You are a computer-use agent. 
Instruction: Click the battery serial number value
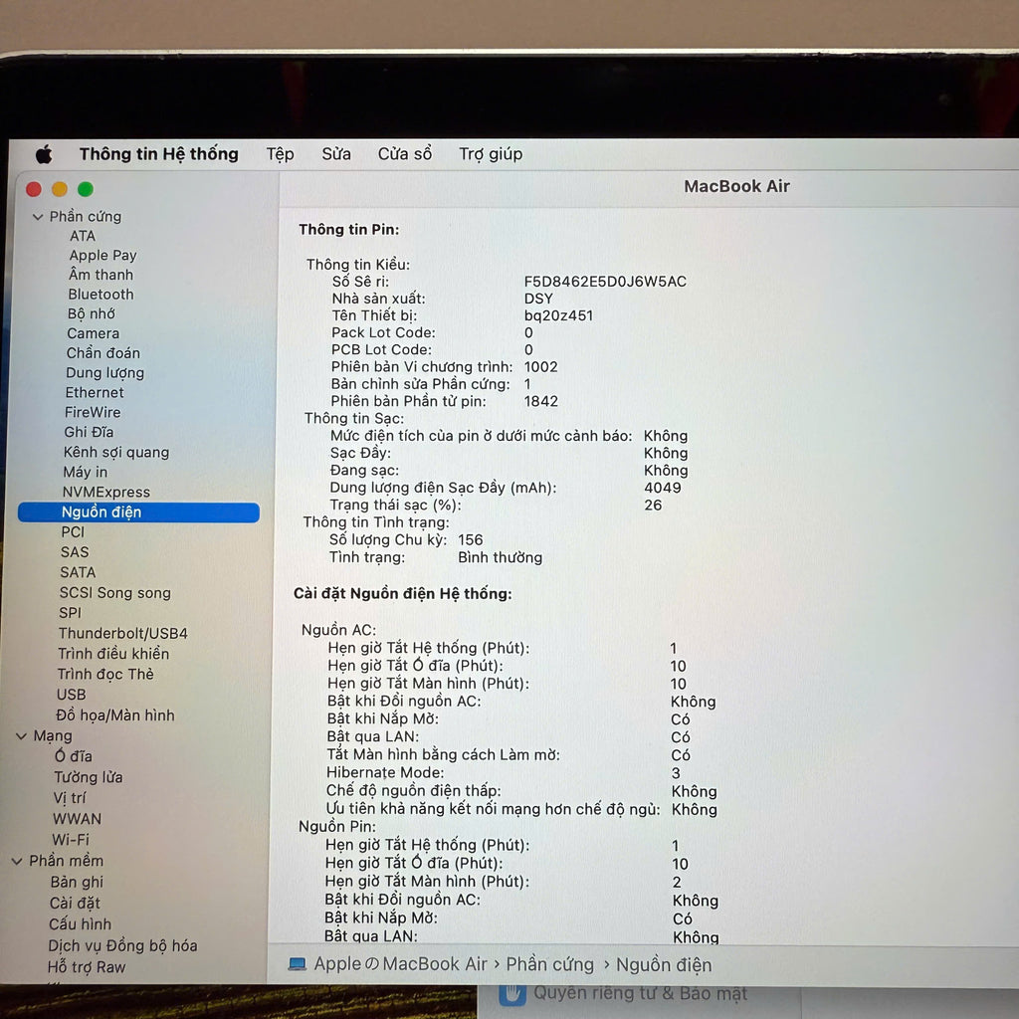[x=605, y=282]
